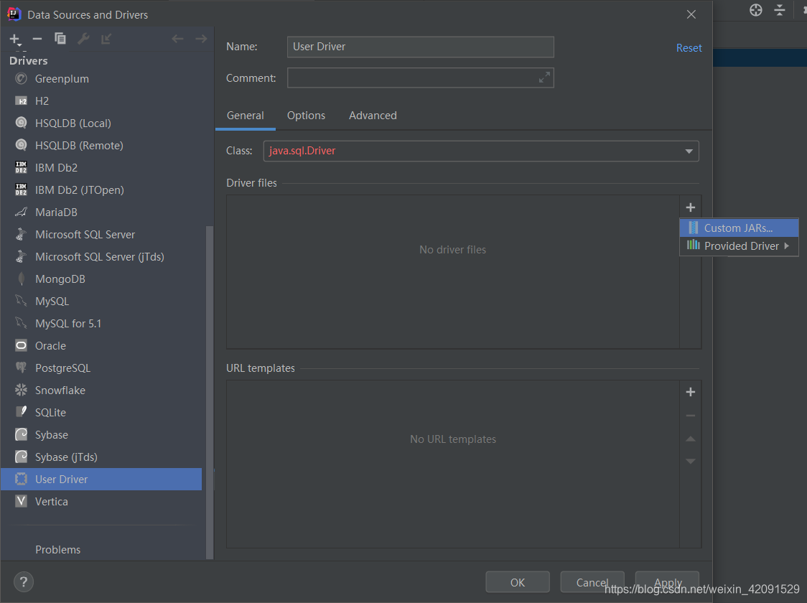Click the add data source plus icon

click(15, 39)
